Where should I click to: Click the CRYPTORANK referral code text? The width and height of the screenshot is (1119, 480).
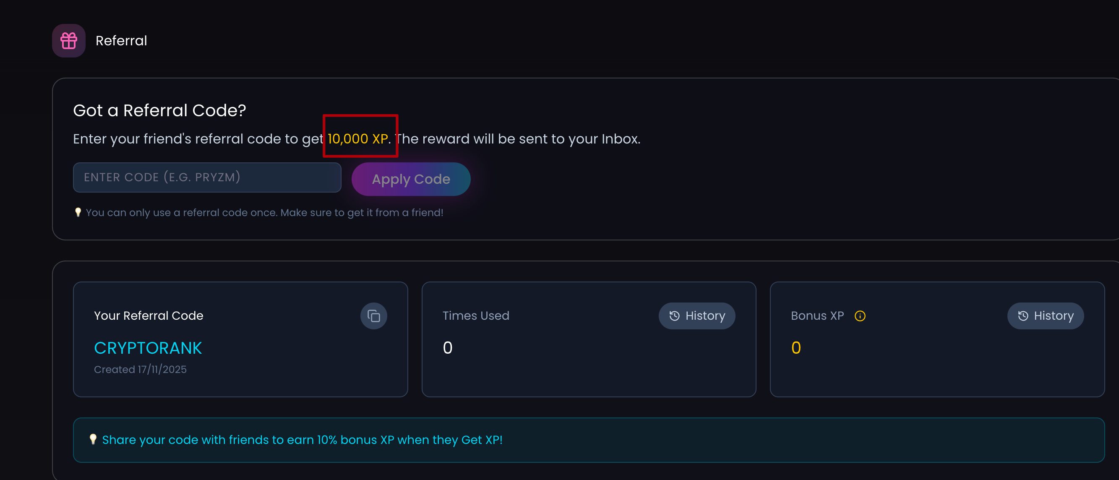coord(148,348)
